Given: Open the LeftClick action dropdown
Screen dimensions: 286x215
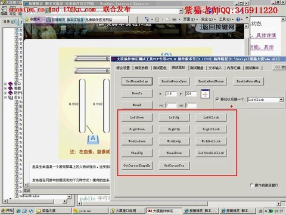Looking at the screenshot, I should click(x=281, y=100).
